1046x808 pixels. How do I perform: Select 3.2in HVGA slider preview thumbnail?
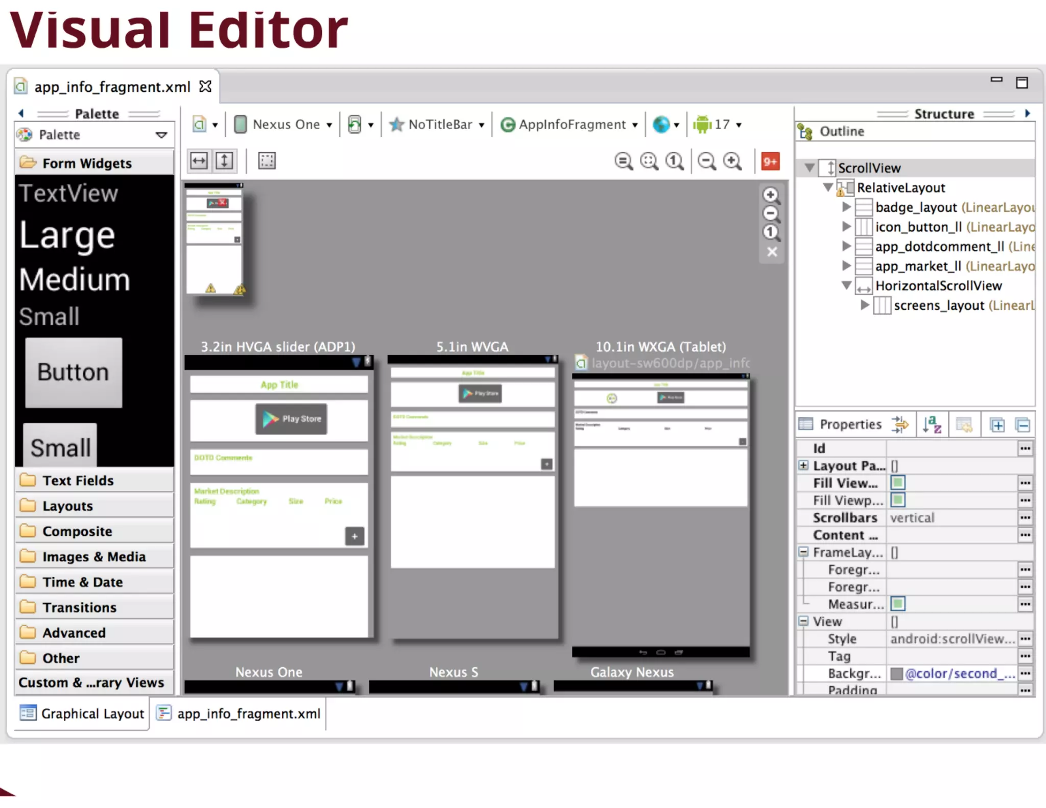[x=279, y=496]
